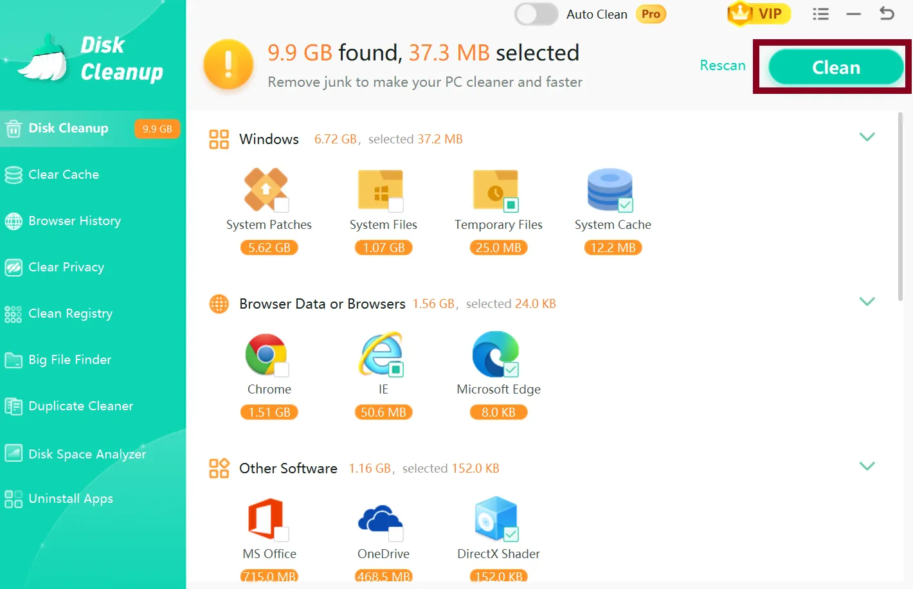Collapse the Browser Data or Browsers section
This screenshot has width=913, height=589.
point(867,301)
